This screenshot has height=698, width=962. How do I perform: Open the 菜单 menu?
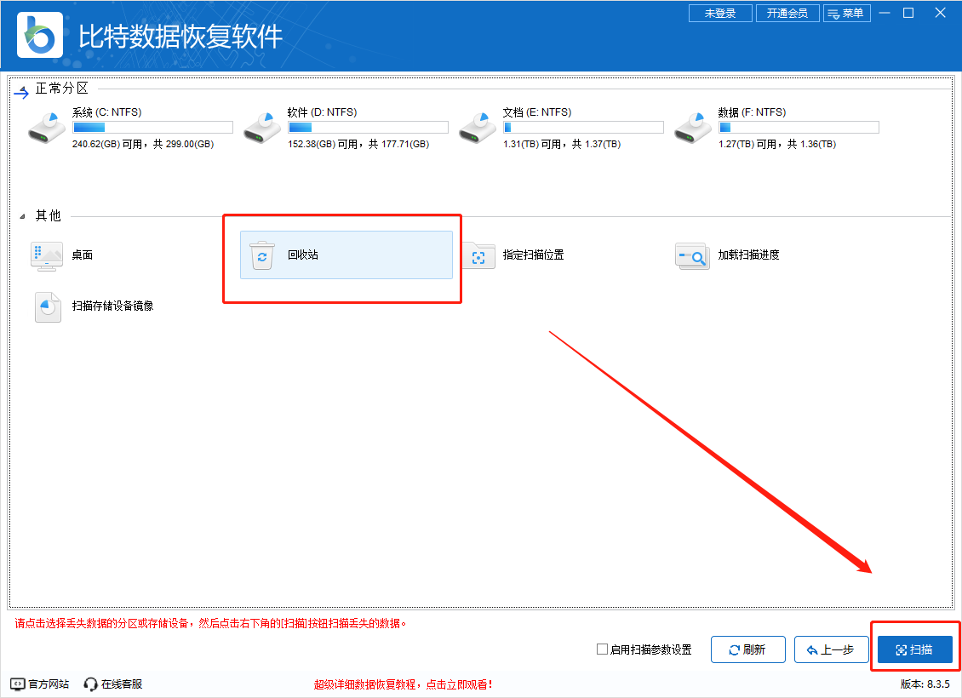[847, 13]
